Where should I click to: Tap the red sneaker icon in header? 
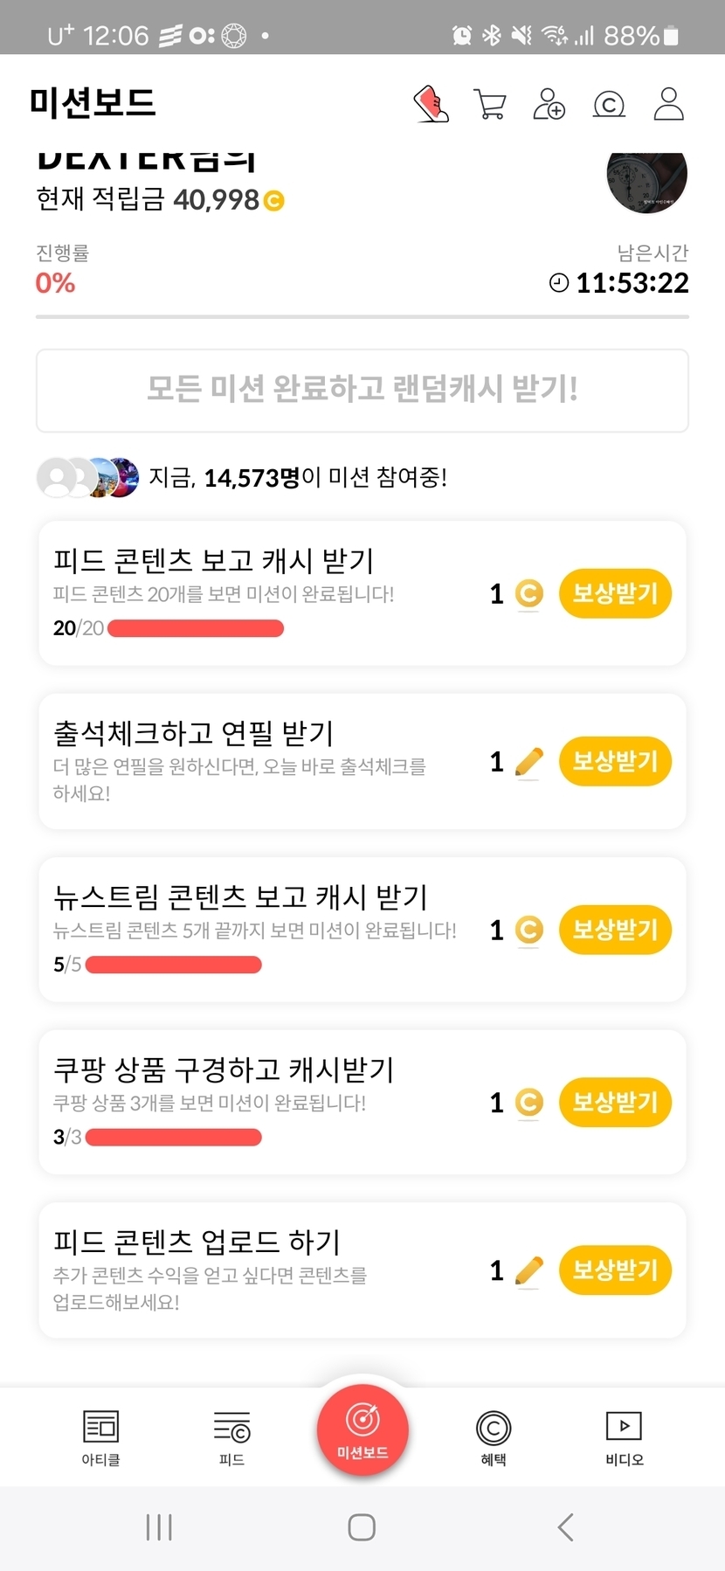coord(431,104)
